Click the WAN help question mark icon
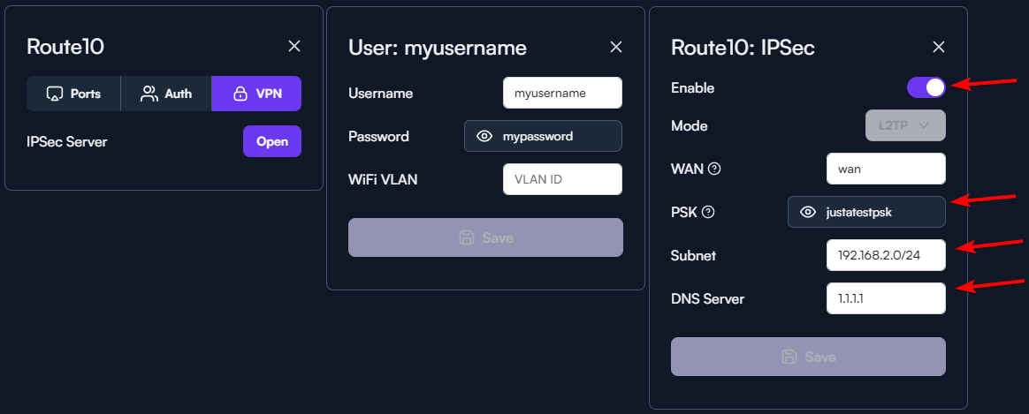This screenshot has width=1029, height=414. coord(714,169)
